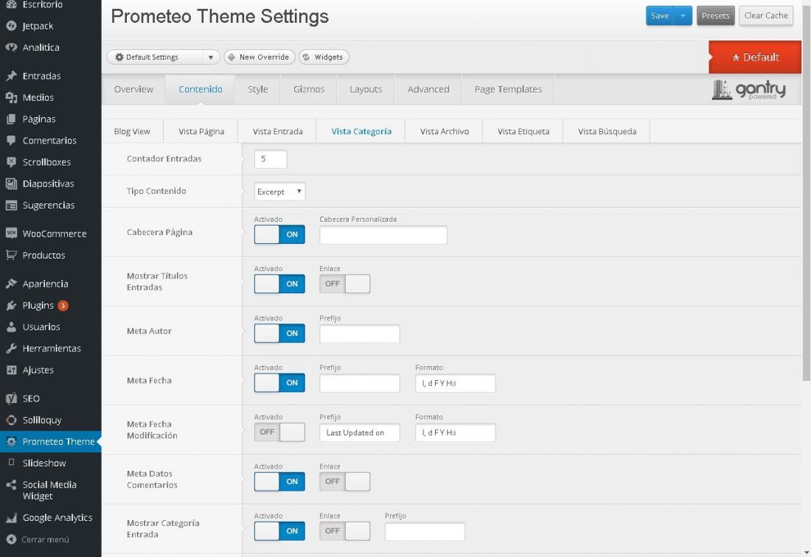The height and width of the screenshot is (557, 811).
Task: Click the Apariencia brush icon
Action: (11, 284)
